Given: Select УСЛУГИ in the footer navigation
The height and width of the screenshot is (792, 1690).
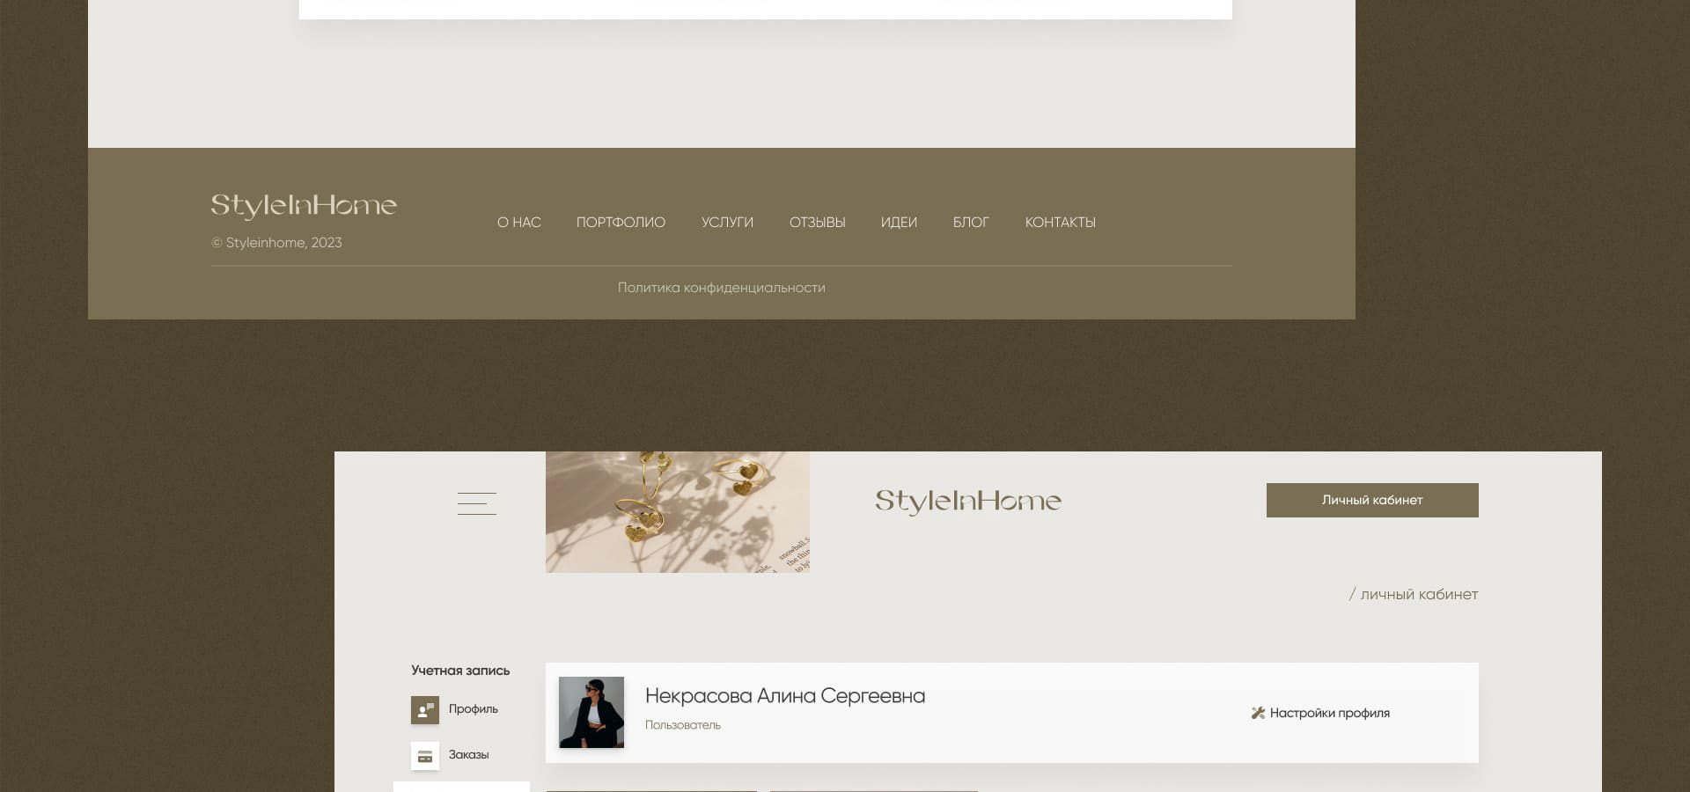Looking at the screenshot, I should [727, 223].
